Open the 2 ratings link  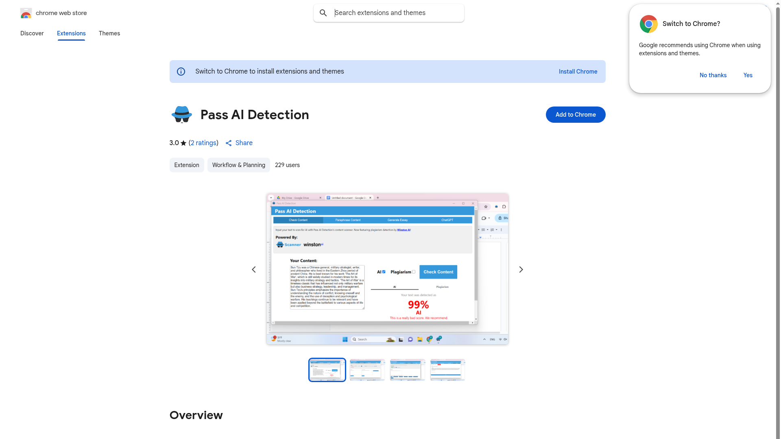pyautogui.click(x=203, y=143)
